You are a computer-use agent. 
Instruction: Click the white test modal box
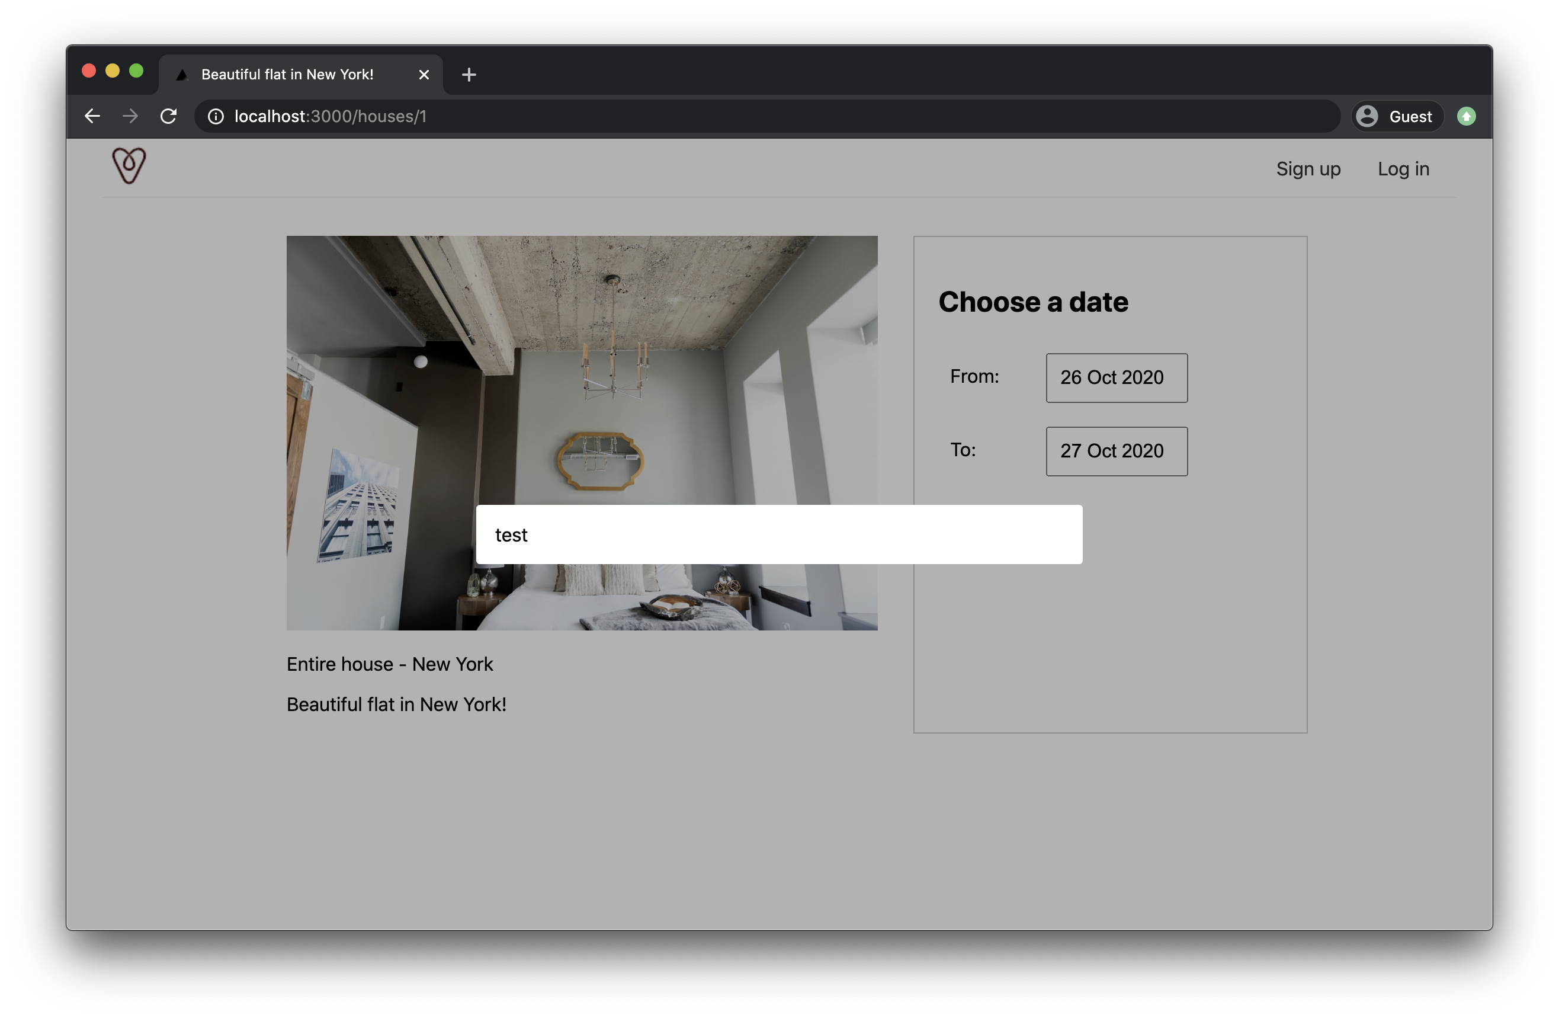point(778,534)
